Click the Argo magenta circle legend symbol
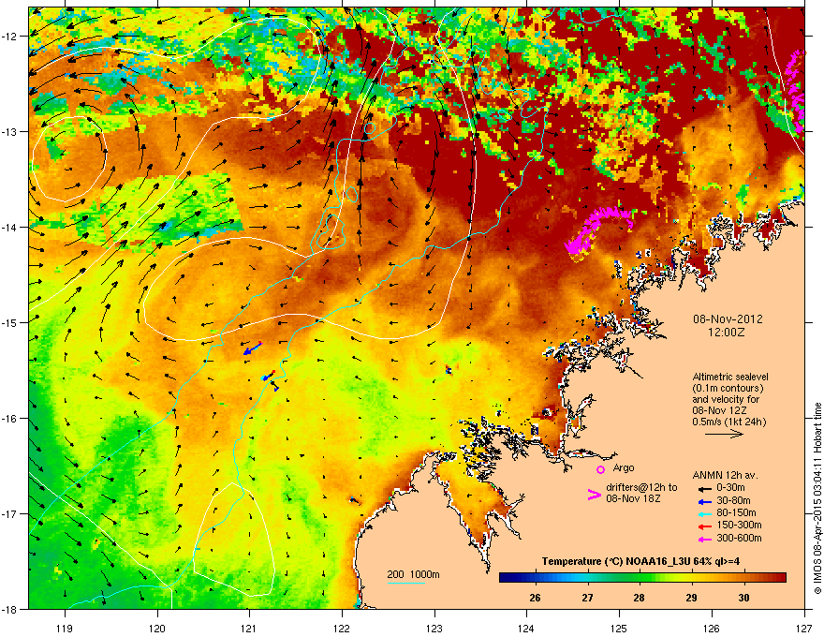This screenshot has height=637, width=824. [x=600, y=469]
